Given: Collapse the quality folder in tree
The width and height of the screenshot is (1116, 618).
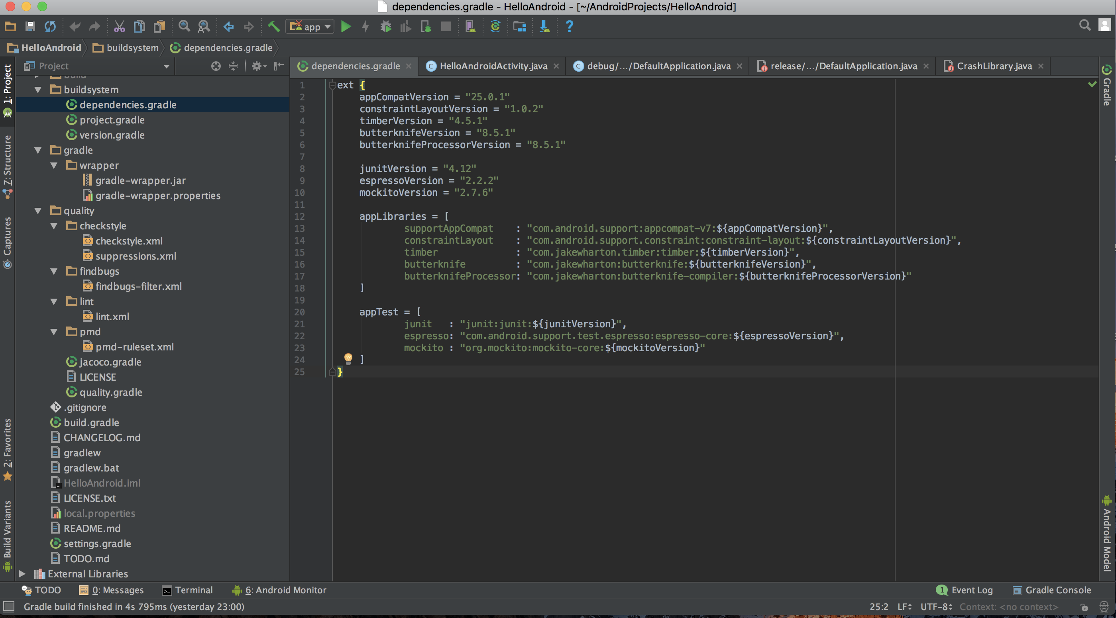Looking at the screenshot, I should (x=38, y=211).
